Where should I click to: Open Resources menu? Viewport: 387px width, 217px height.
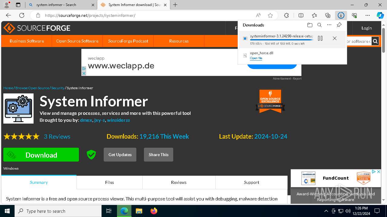pos(179,41)
